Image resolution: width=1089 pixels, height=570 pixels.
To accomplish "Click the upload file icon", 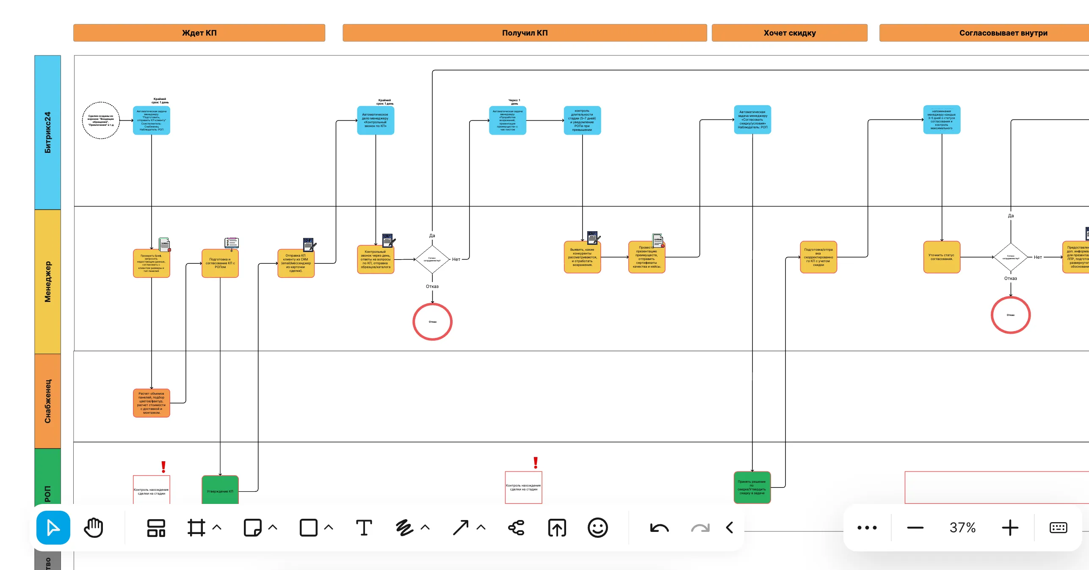I will [557, 528].
